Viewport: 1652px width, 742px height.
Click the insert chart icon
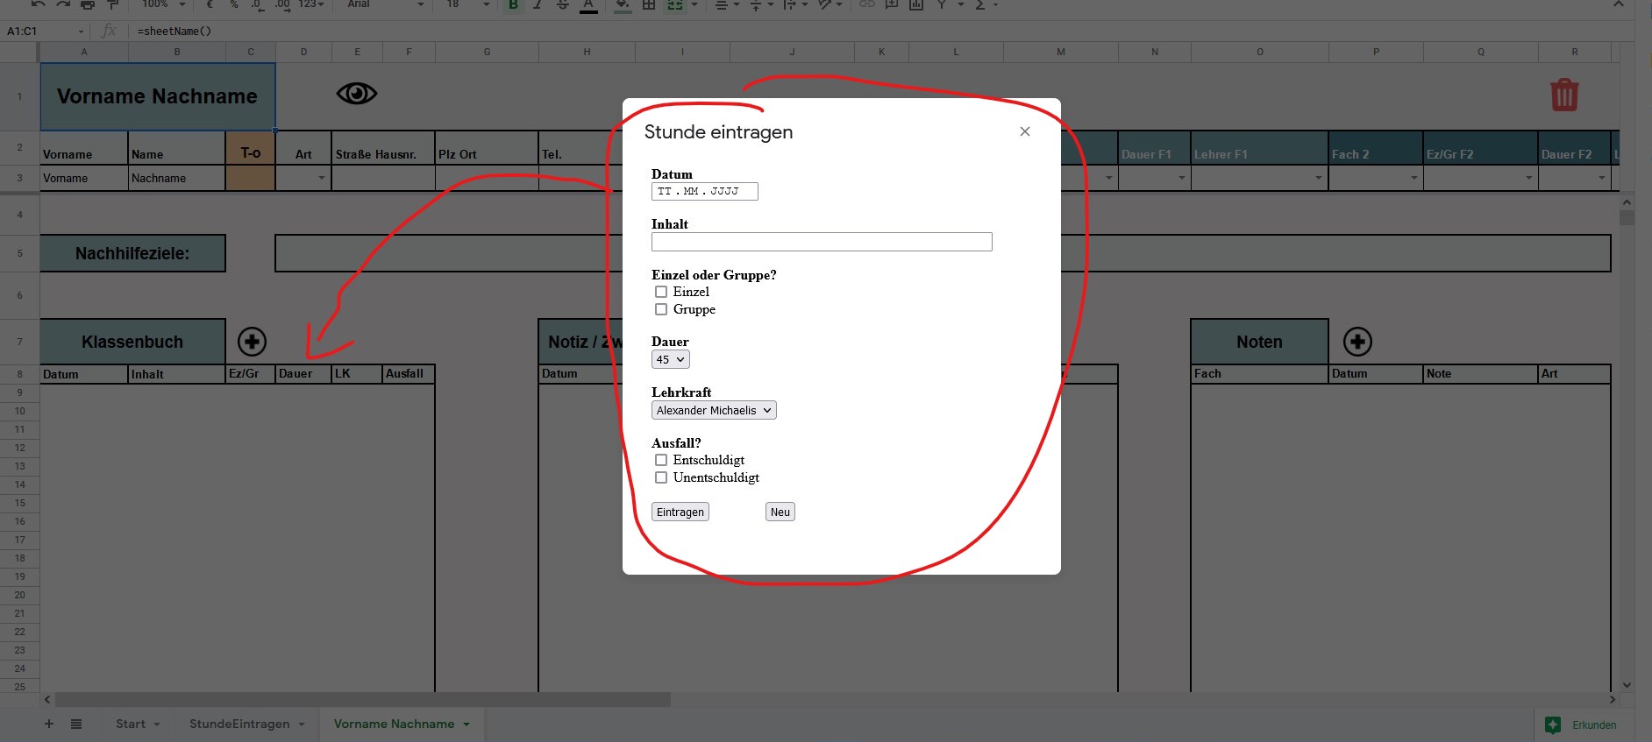pyautogui.click(x=916, y=4)
